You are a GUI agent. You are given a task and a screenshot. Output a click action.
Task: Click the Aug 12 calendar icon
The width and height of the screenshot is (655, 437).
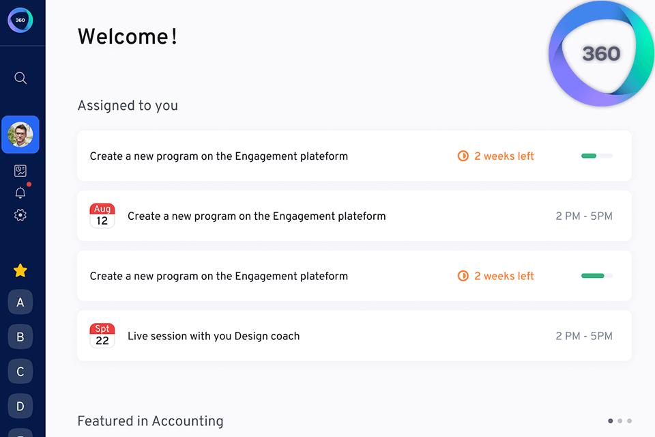tap(102, 216)
